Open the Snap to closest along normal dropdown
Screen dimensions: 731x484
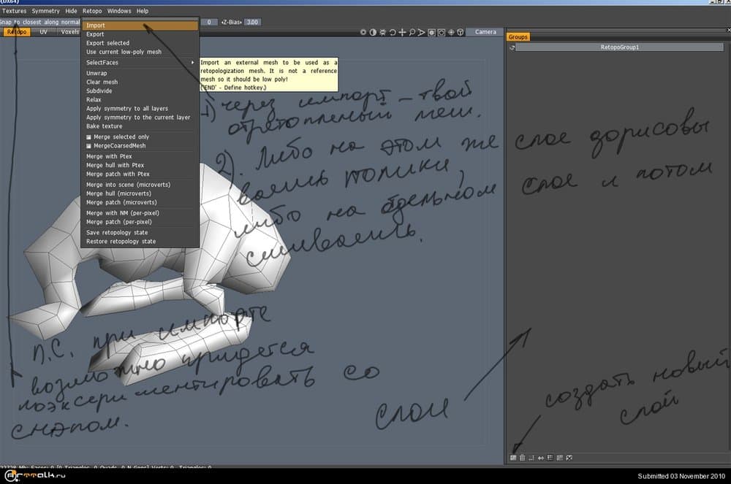[40, 23]
